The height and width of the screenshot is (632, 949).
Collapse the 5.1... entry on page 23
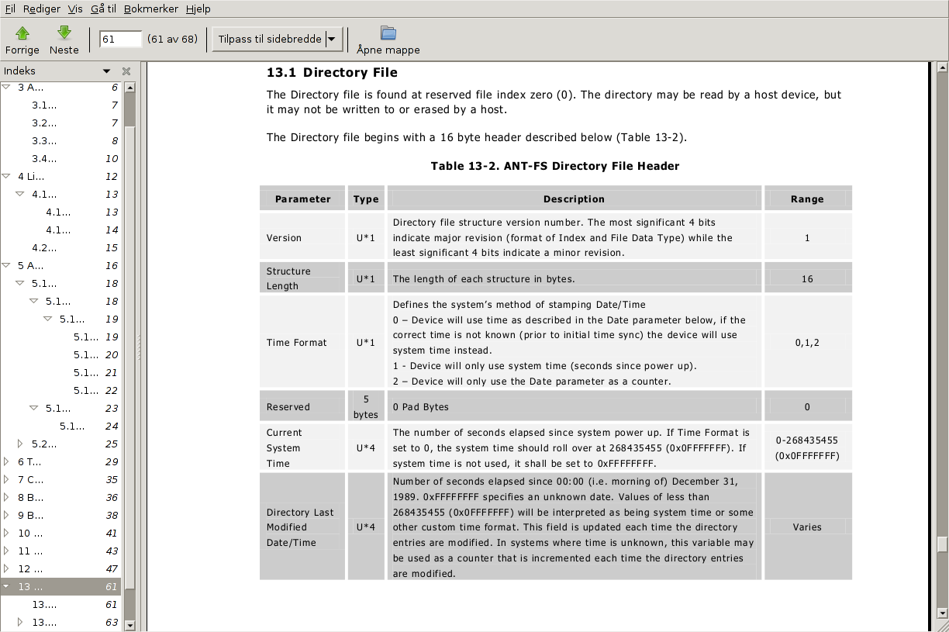tap(34, 408)
